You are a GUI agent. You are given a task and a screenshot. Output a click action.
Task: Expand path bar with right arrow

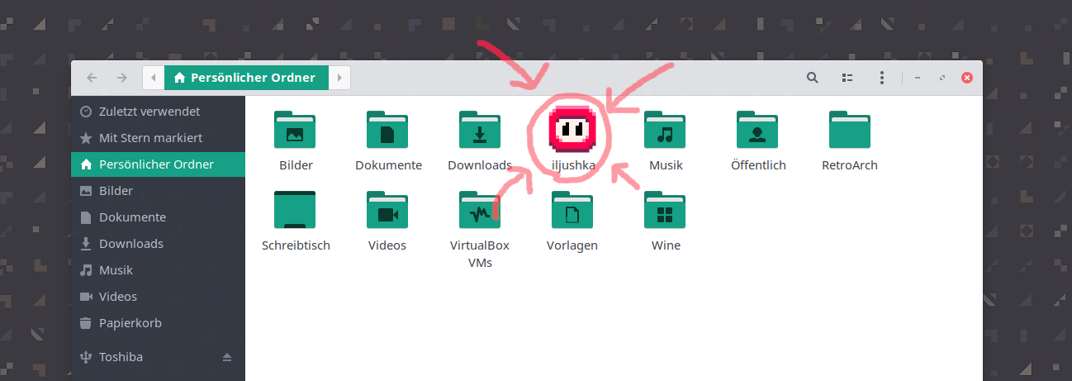pyautogui.click(x=339, y=78)
